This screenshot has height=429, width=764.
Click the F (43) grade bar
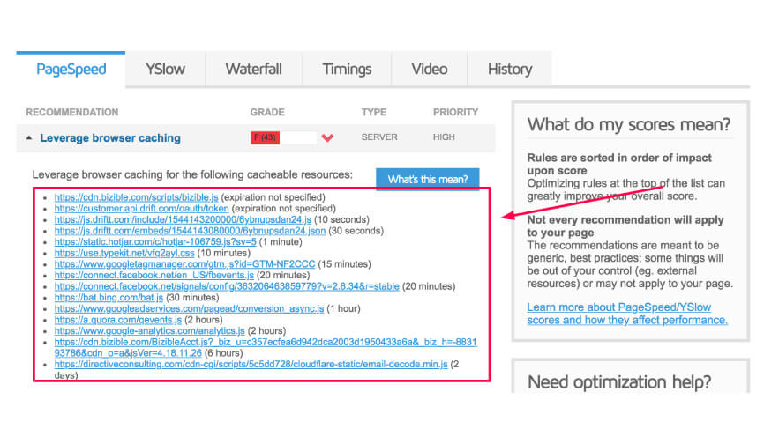[x=282, y=138]
